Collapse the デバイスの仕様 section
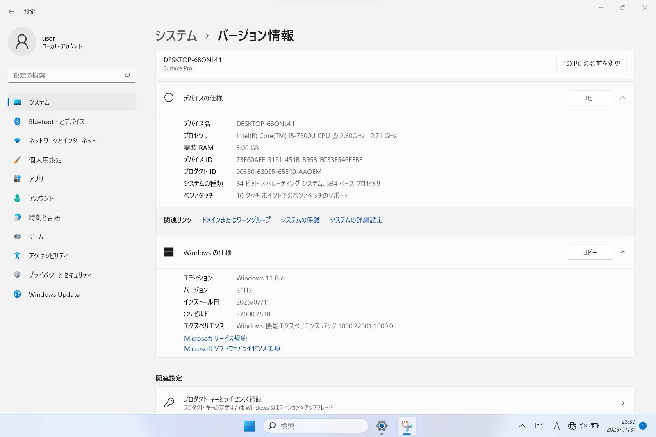The height and width of the screenshot is (437, 656). [x=623, y=98]
